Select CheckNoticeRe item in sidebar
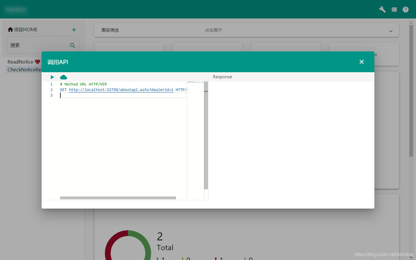The height and width of the screenshot is (260, 416). tap(24, 70)
